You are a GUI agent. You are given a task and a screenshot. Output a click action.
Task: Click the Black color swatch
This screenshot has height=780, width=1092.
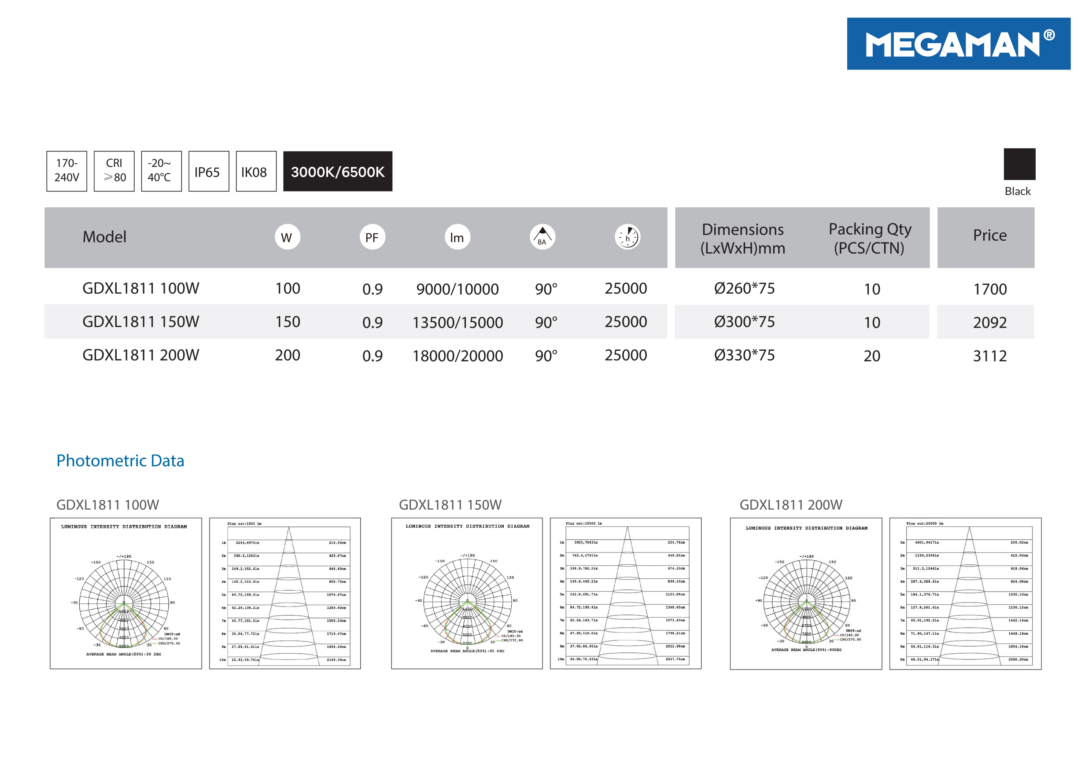1019,164
